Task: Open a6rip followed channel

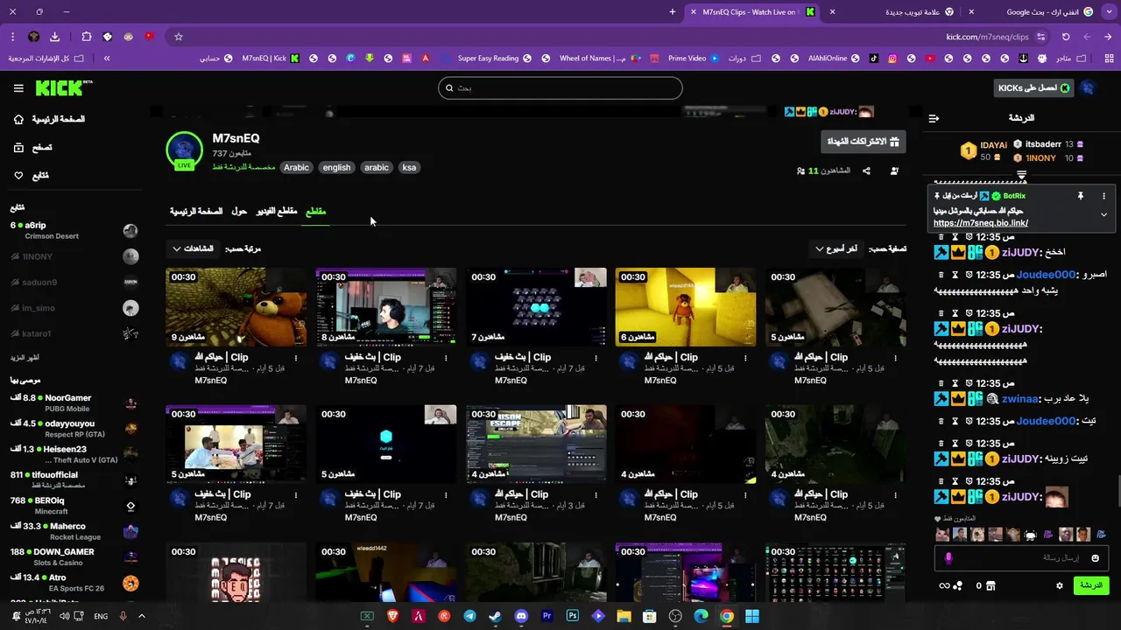Action: point(74,230)
